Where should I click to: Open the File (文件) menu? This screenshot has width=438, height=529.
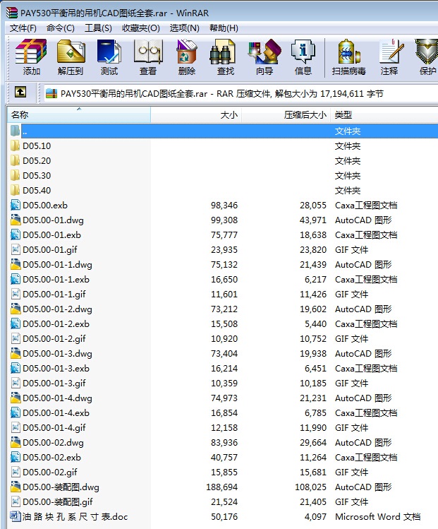(x=23, y=28)
